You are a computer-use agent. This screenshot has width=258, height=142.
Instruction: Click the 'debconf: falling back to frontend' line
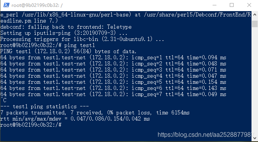[x=66, y=27]
